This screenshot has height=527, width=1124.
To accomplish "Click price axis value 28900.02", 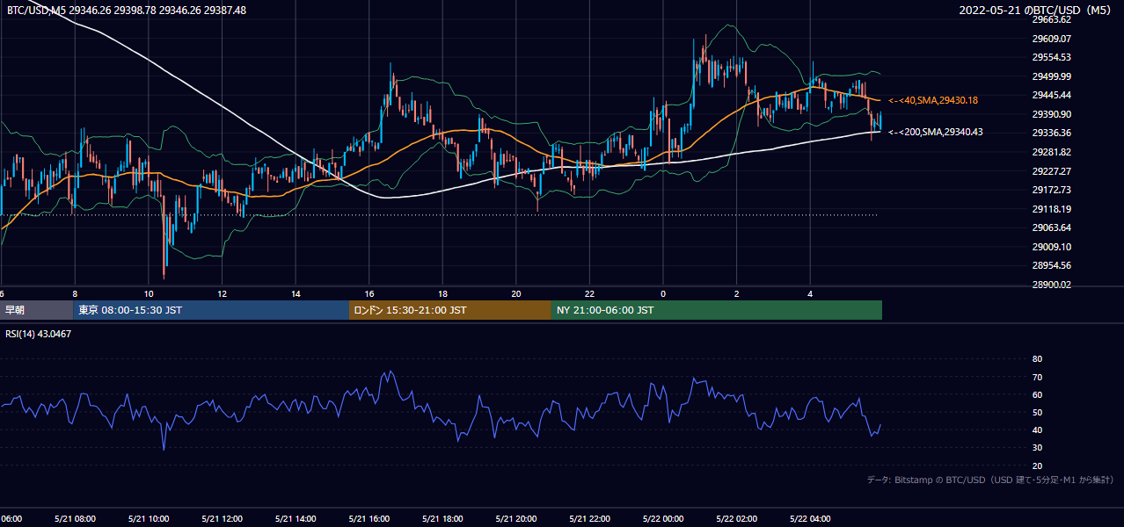I will tap(1051, 285).
